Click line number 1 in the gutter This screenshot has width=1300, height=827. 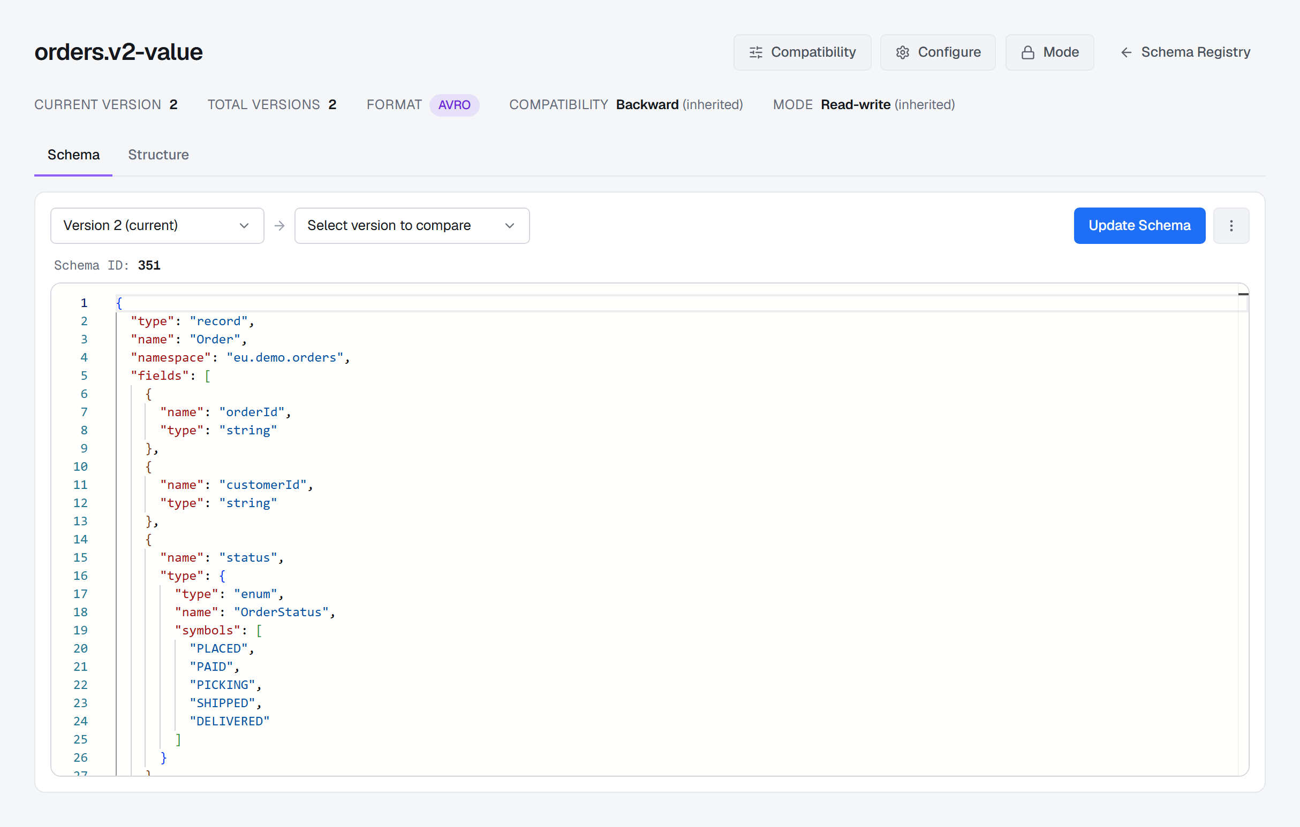click(x=84, y=303)
